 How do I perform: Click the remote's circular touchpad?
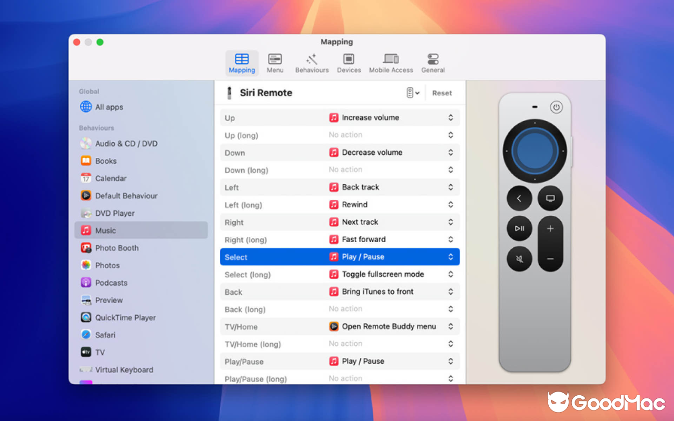pyautogui.click(x=534, y=150)
